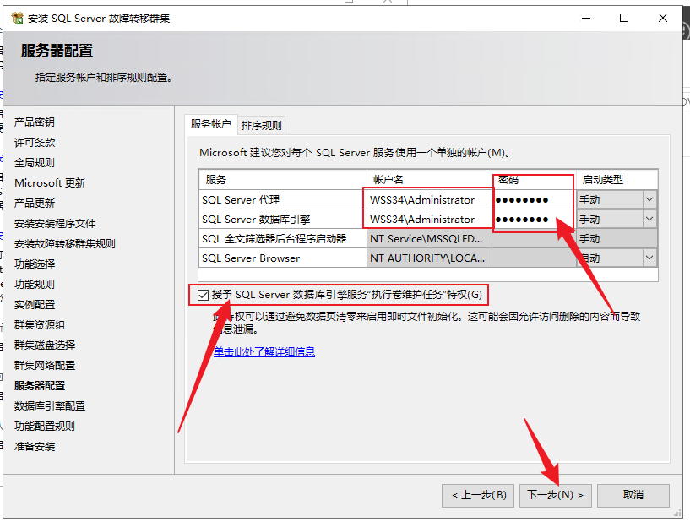Close the SQL Server installer window
The height and width of the screenshot is (522, 690).
click(x=663, y=18)
